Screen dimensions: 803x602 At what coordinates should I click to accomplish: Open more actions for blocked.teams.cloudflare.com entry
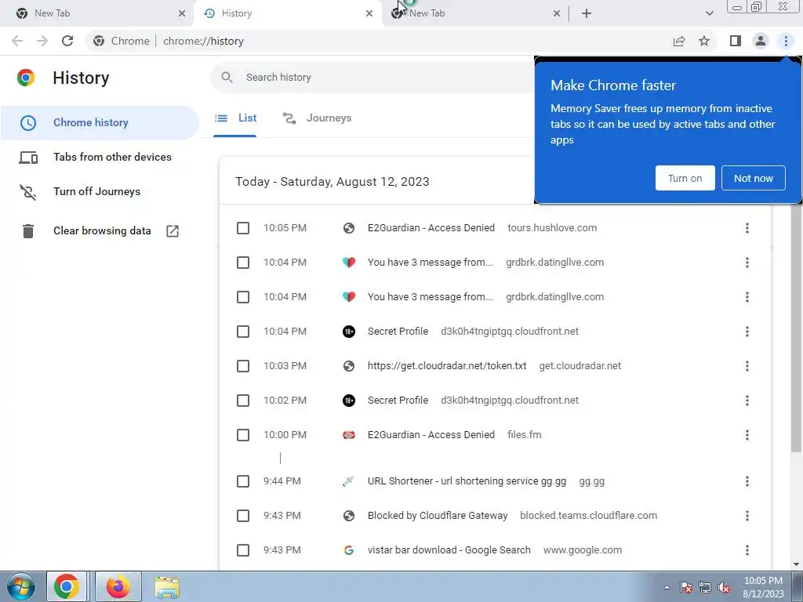click(x=747, y=516)
